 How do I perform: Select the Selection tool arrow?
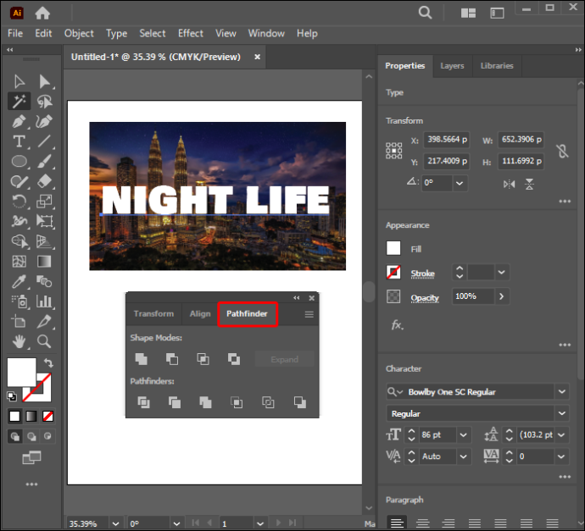tap(19, 81)
